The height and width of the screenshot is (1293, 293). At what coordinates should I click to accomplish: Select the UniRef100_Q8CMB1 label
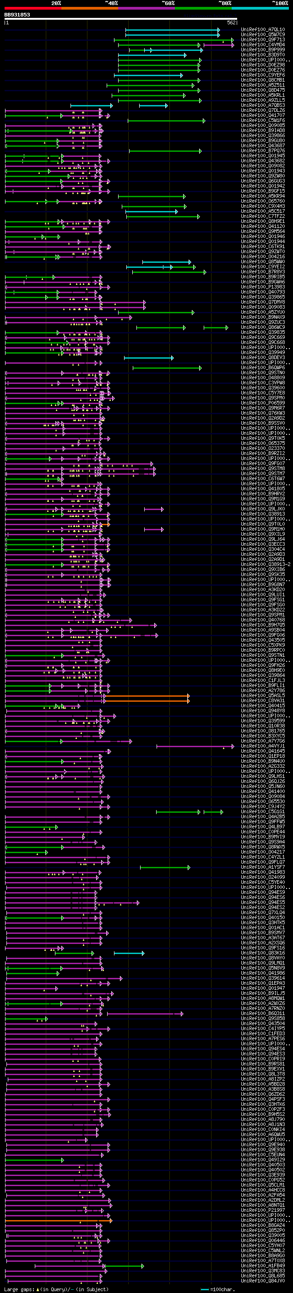[x=263, y=80]
